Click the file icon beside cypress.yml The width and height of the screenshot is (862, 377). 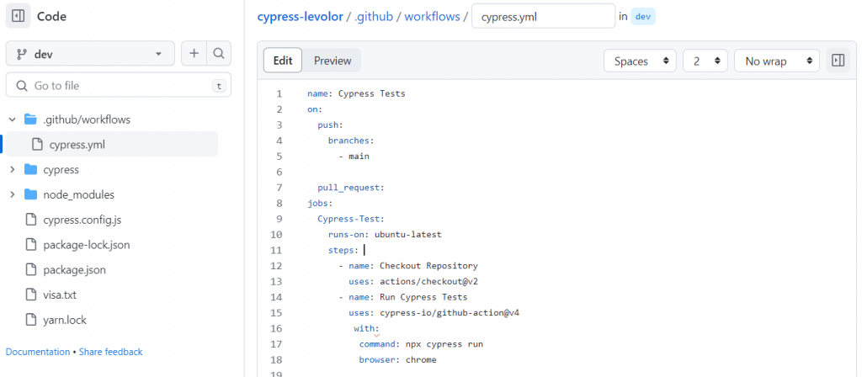click(37, 145)
